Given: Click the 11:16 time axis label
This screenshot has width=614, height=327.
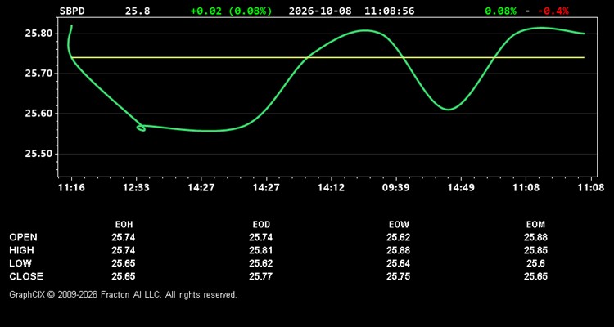Looking at the screenshot, I should [x=71, y=188].
